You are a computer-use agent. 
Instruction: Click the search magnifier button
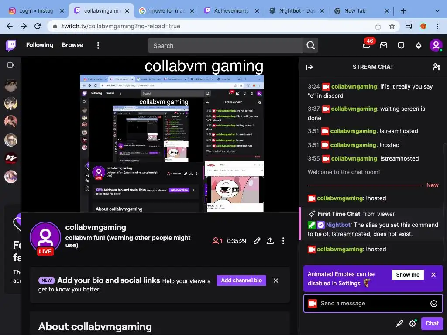pos(310,45)
